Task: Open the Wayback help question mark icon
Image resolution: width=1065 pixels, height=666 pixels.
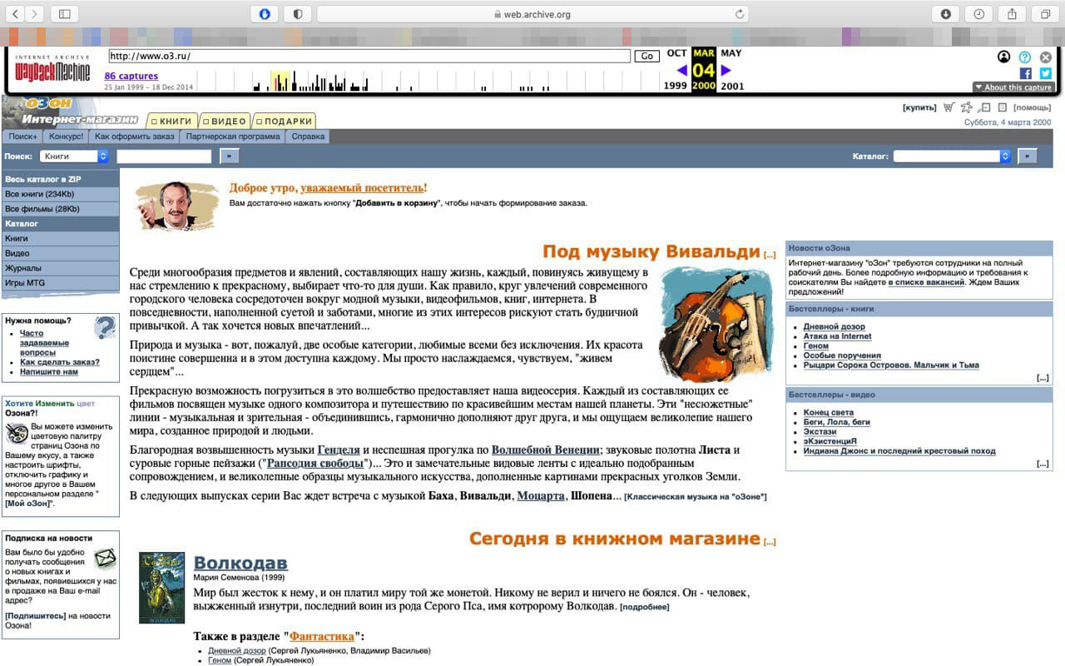Action: (x=1025, y=57)
